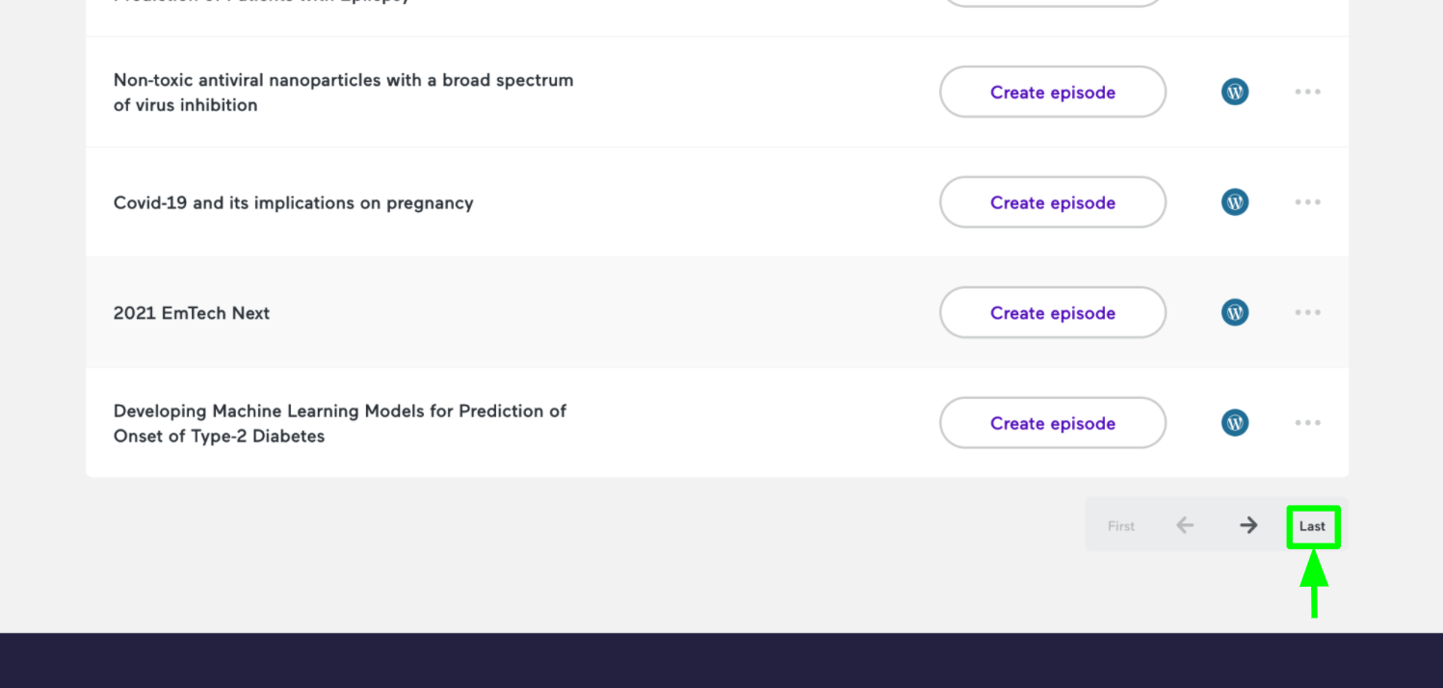Viewport: 1443px width, 688px height.
Task: Create episode for 2021 EmTech Next
Action: pos(1052,312)
